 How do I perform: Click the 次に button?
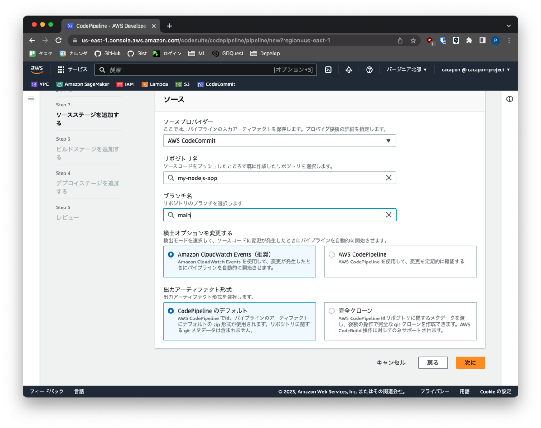tap(470, 363)
